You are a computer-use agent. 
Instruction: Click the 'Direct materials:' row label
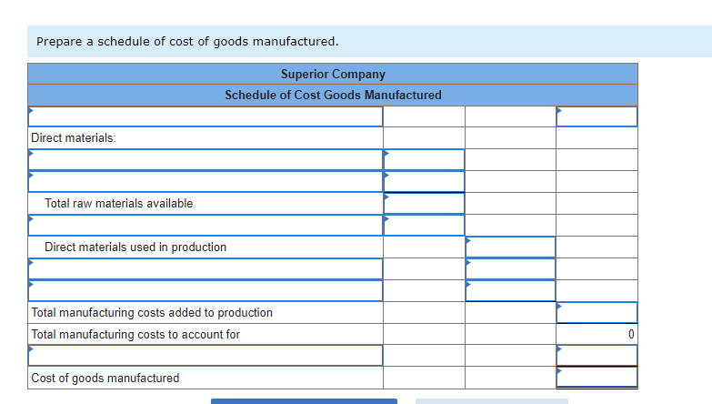coord(74,137)
